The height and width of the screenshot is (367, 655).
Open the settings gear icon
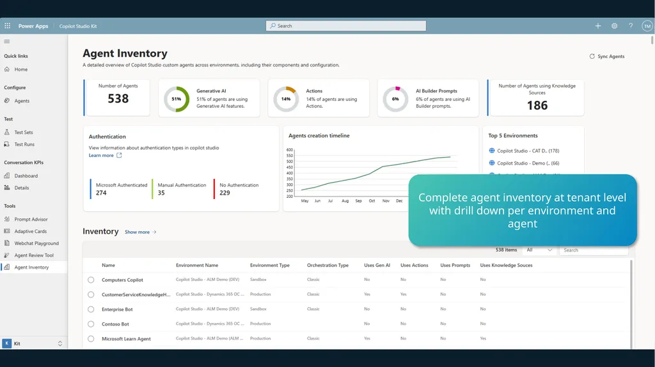tap(614, 26)
